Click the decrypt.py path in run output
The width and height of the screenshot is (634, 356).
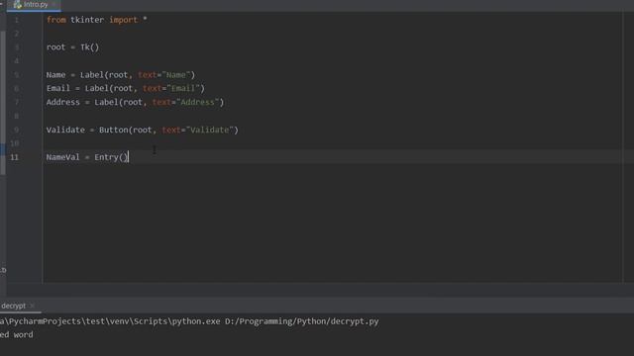pos(301,321)
